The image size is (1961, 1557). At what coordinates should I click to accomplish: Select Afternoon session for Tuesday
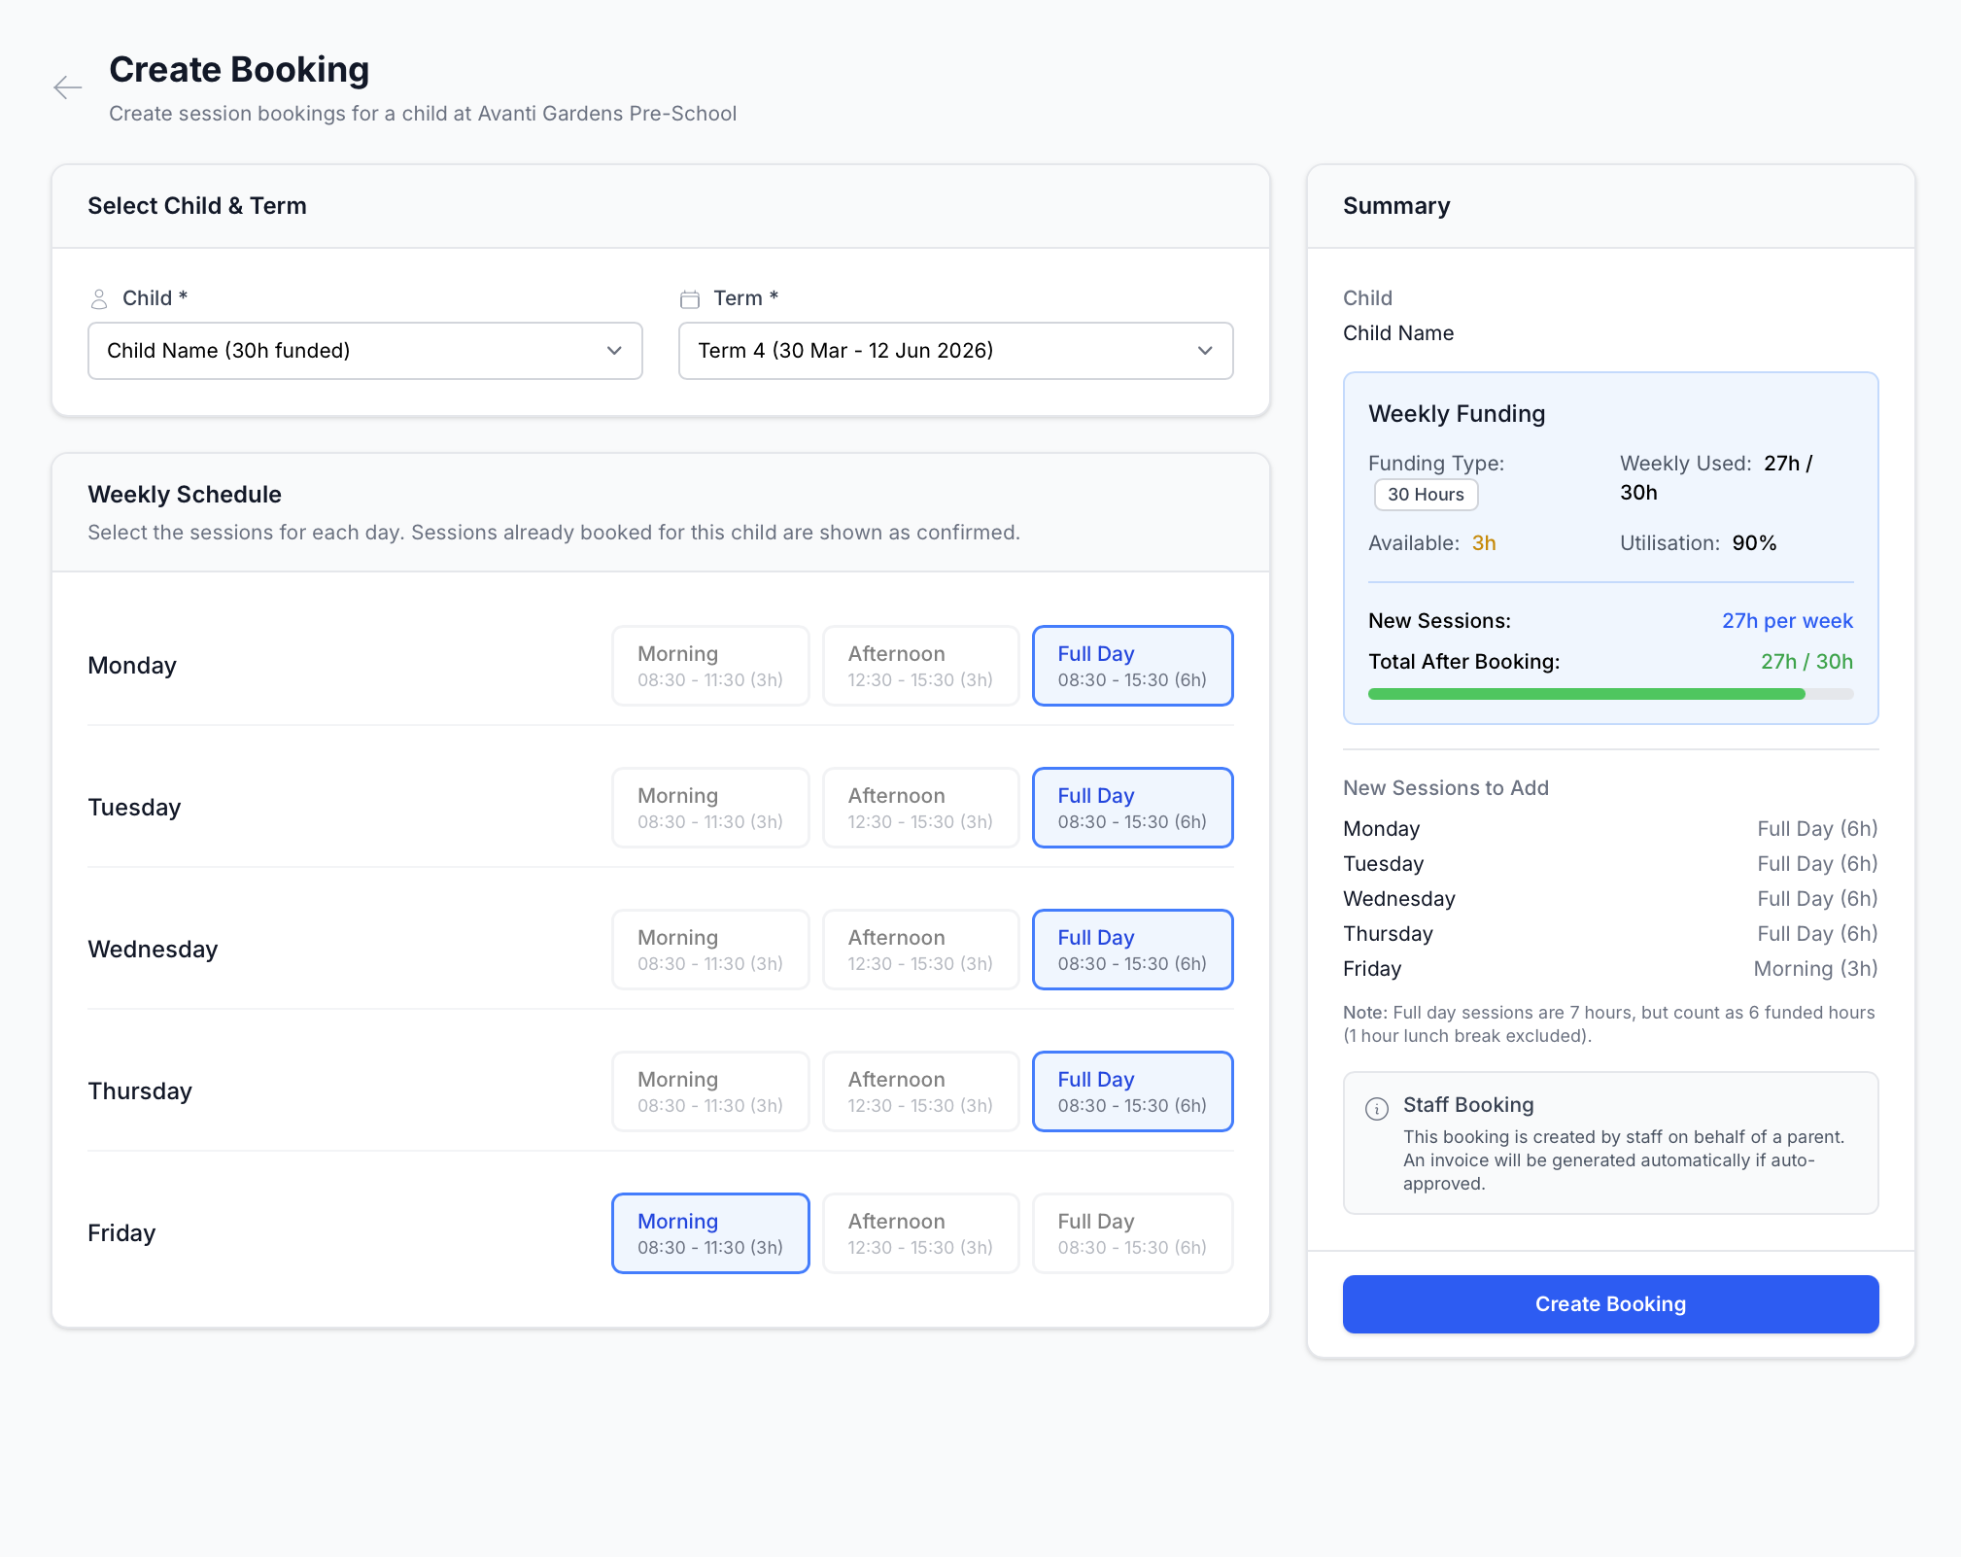click(920, 808)
